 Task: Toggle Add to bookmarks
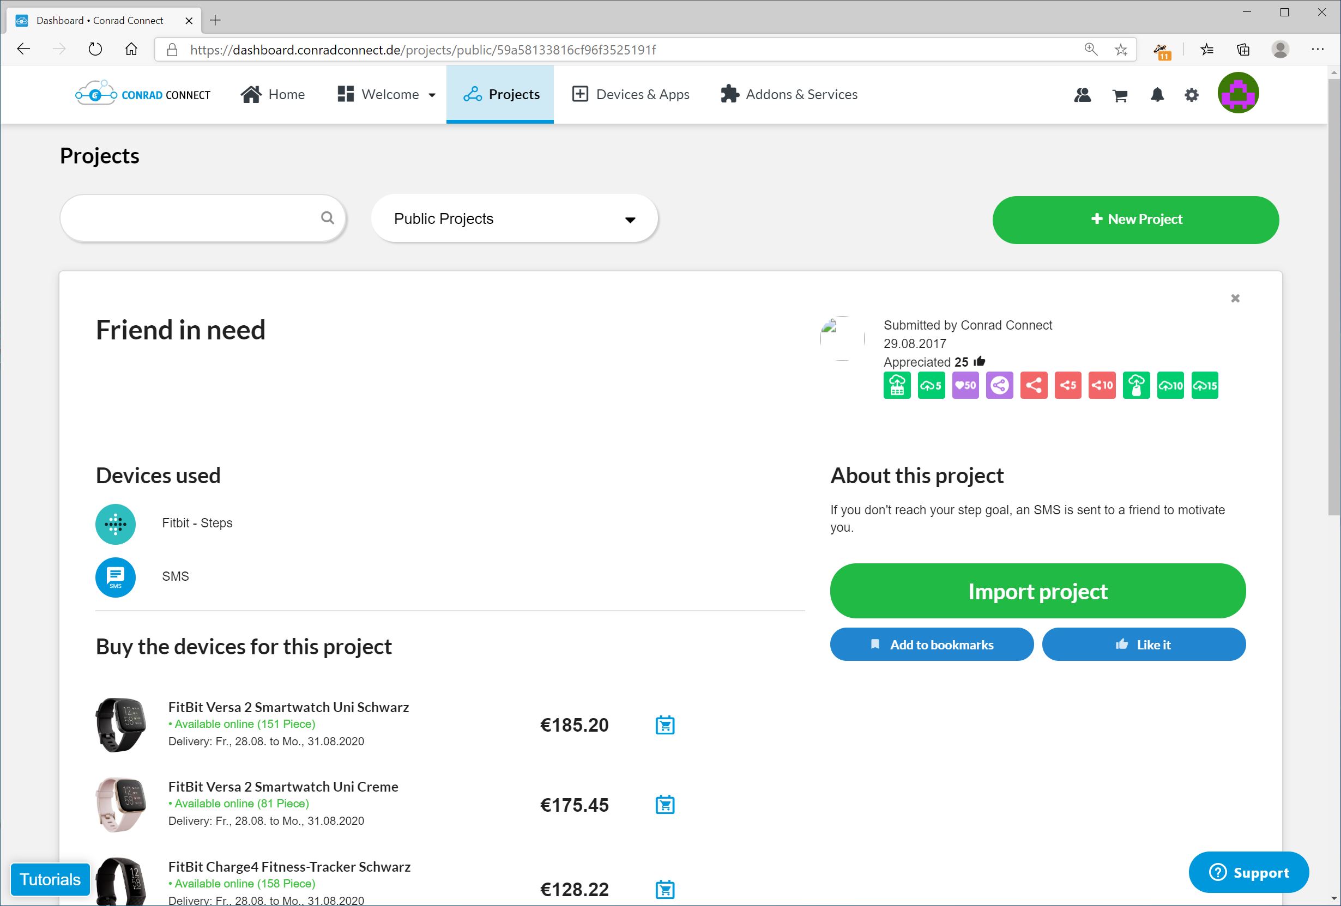coord(931,644)
